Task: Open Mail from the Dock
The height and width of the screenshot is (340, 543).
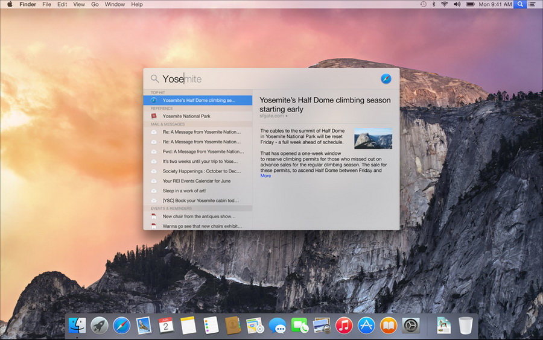Action: click(144, 326)
